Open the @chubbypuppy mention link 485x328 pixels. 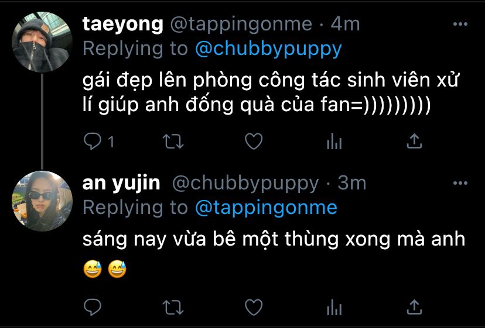click(268, 49)
